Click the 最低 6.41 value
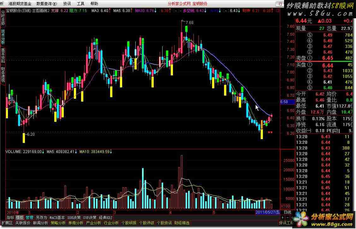This screenshot has height=229, width=356. 320,106
